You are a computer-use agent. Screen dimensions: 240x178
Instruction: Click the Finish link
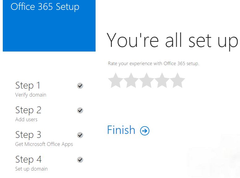[x=121, y=130]
